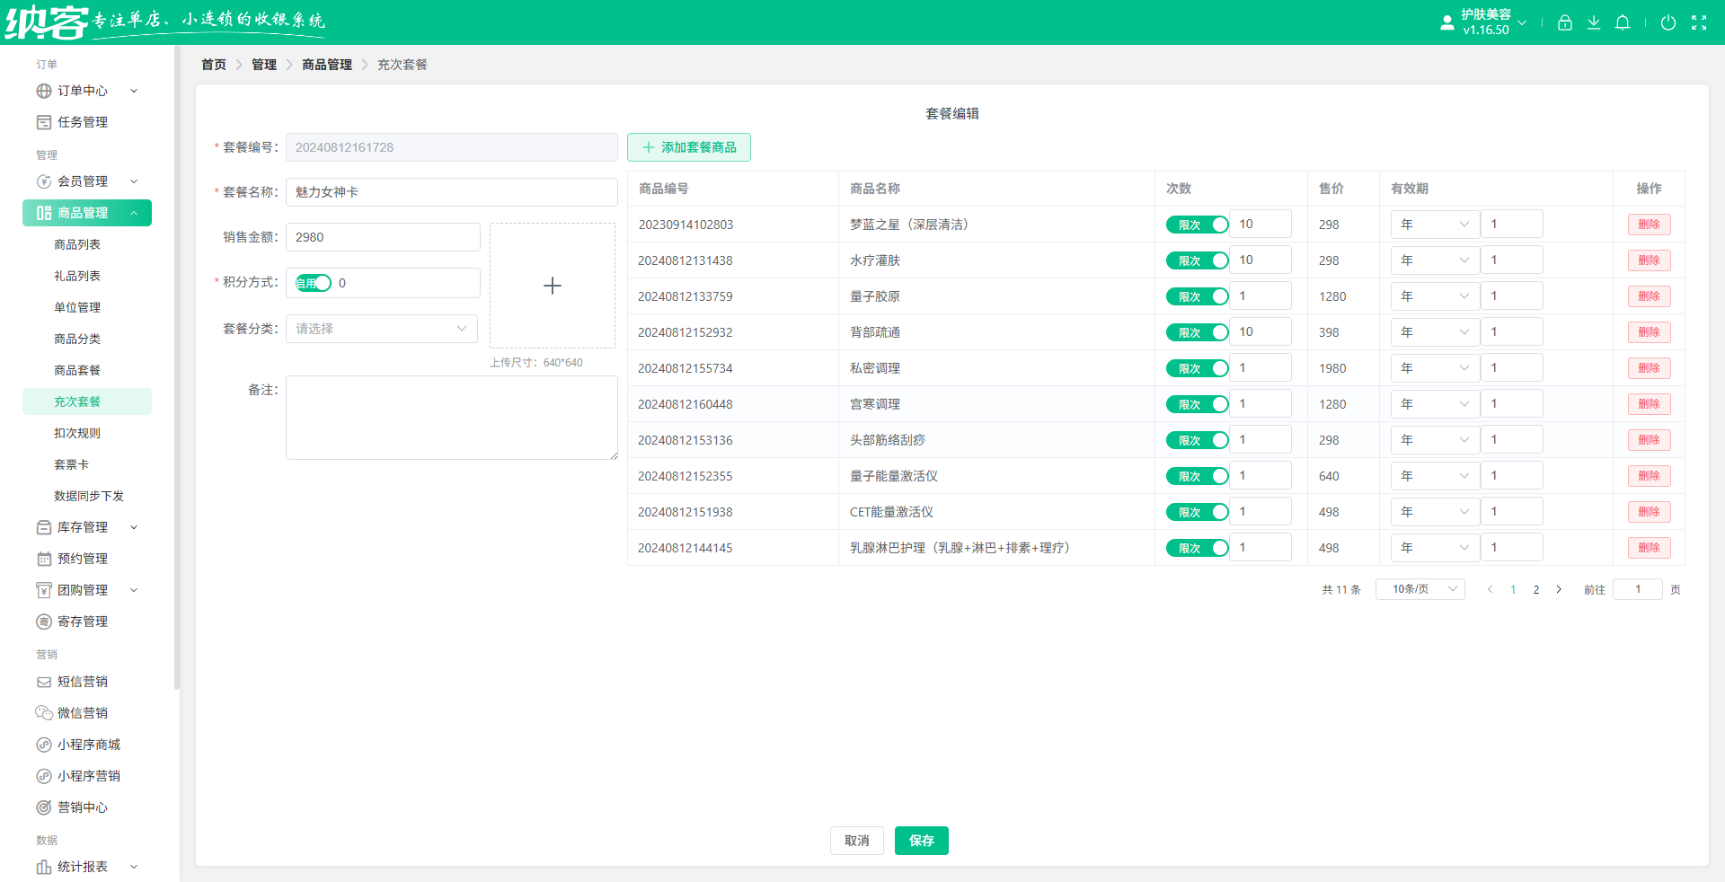Viewport: 1725px width, 882px height.
Task: Open 扣次规则 menu item
Action: click(77, 433)
